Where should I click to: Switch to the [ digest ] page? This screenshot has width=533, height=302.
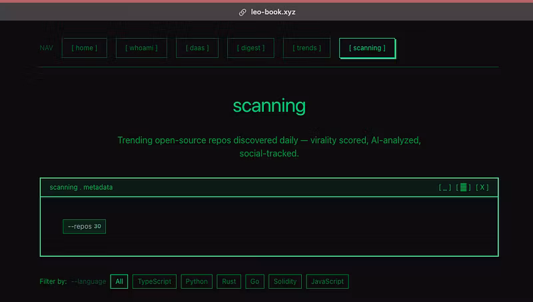251,48
